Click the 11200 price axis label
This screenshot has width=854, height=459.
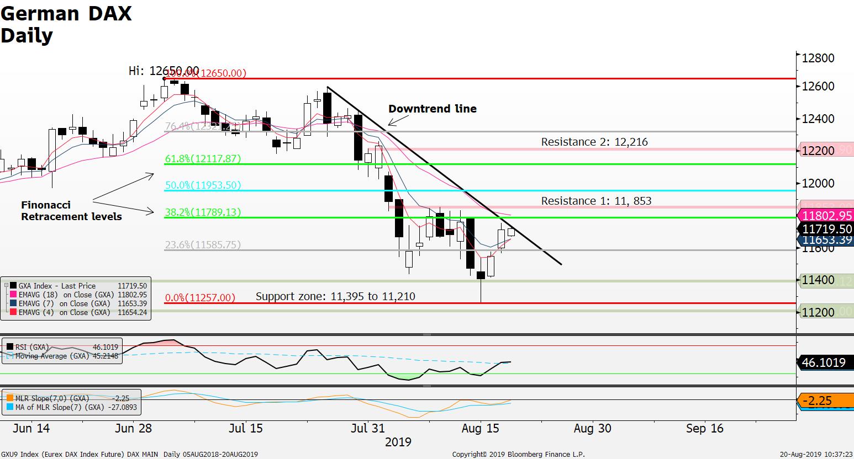pos(818,312)
